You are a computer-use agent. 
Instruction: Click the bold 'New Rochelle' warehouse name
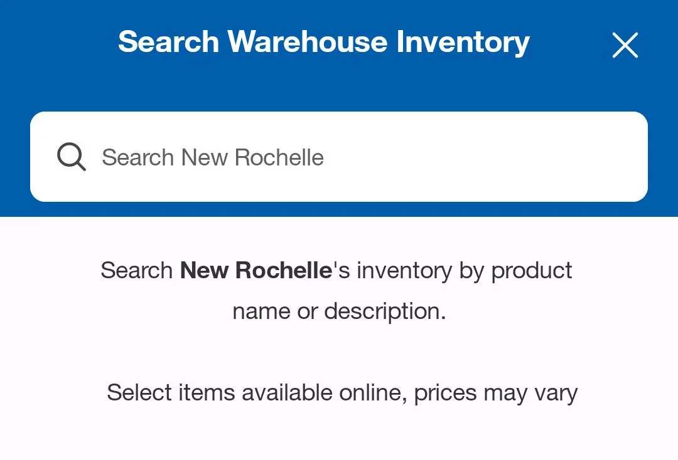tap(256, 270)
